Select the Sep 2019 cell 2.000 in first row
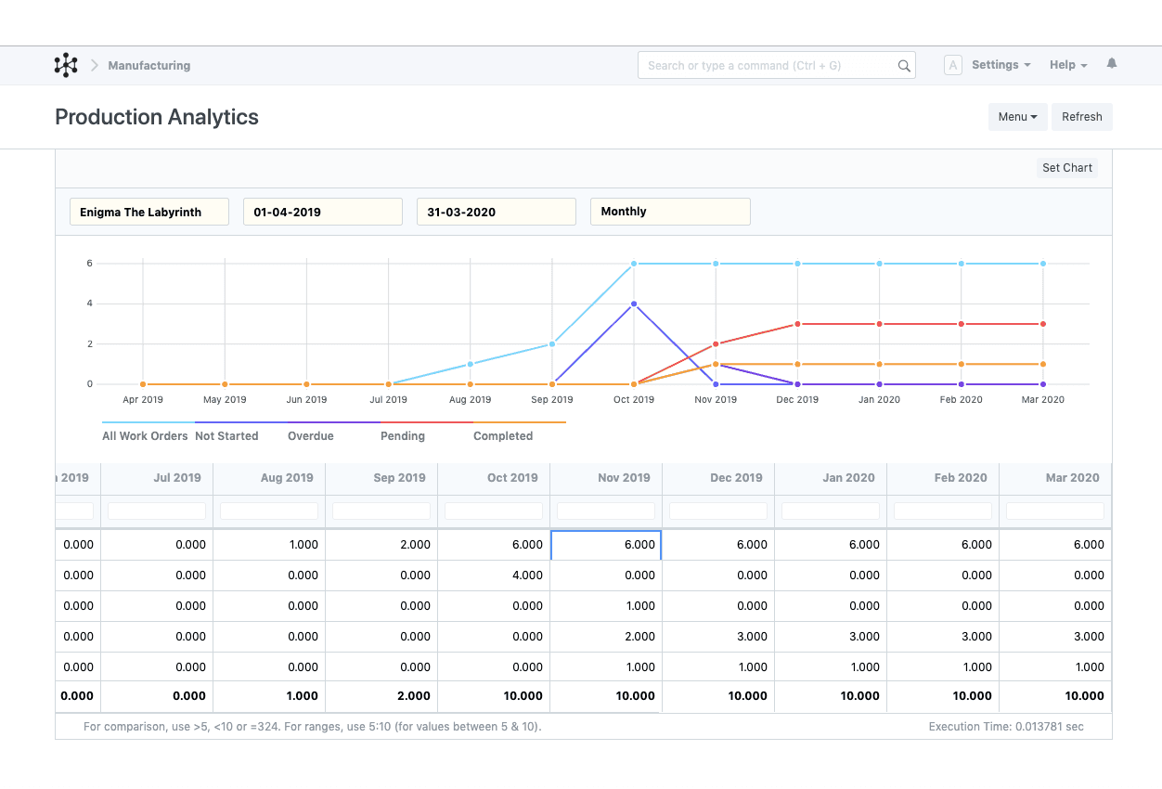This screenshot has height=789, width=1162. 381,545
